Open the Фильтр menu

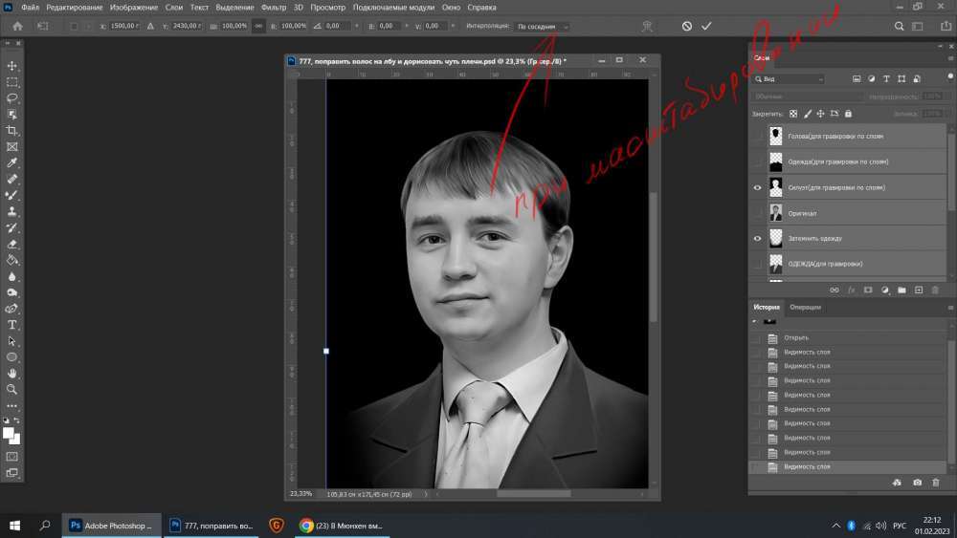click(274, 7)
